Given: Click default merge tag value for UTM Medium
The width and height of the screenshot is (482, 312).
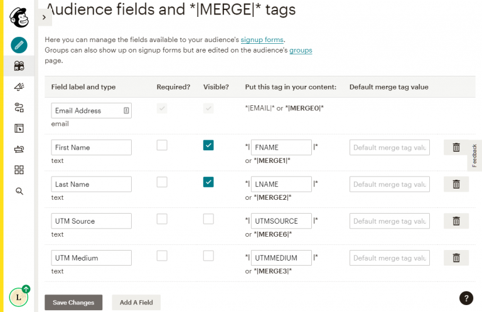Looking at the screenshot, I should pos(390,258).
